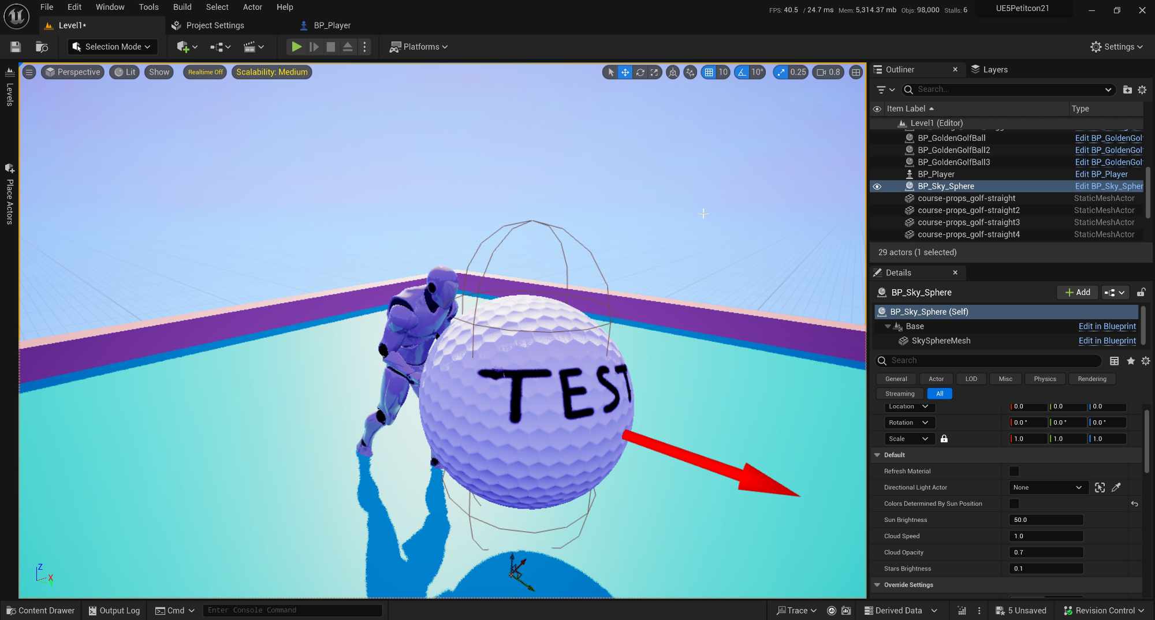
Task: Select the Rotate tool in viewport toolbar
Action: click(640, 72)
